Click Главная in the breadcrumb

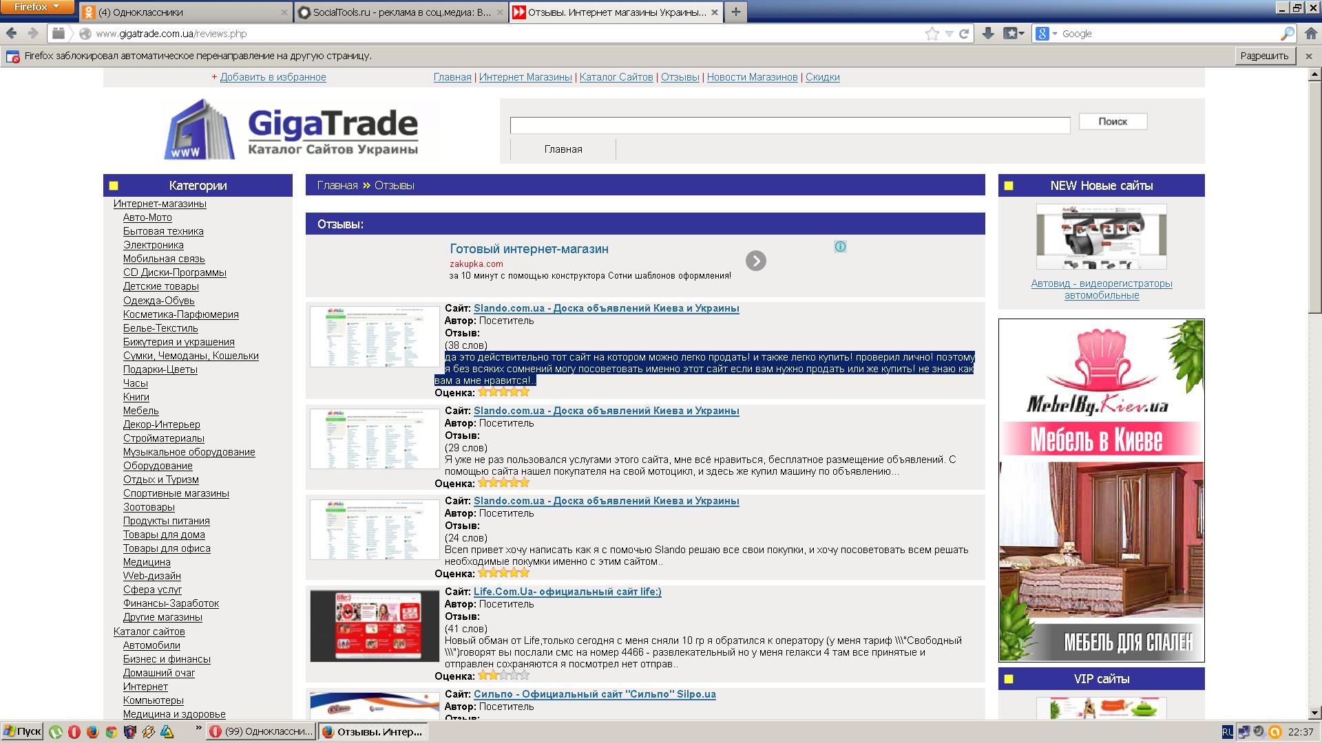[337, 185]
